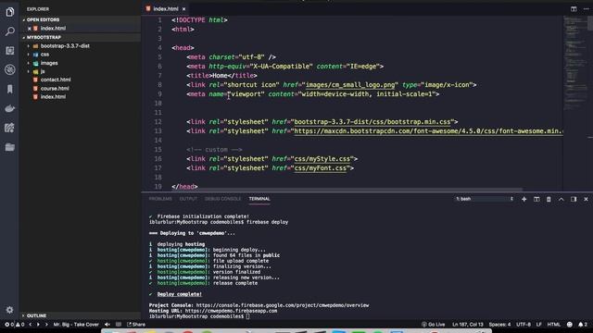Collapse the Open Editors section
The image size is (593, 333).
(81, 19)
